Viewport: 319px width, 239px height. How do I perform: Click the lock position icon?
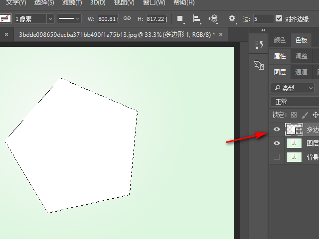coord(315,115)
